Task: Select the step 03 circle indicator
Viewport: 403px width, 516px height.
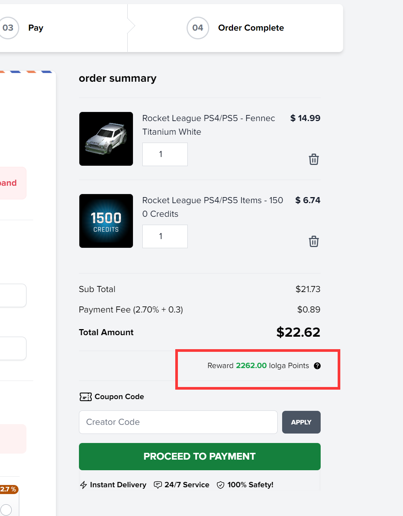Action: click(8, 28)
